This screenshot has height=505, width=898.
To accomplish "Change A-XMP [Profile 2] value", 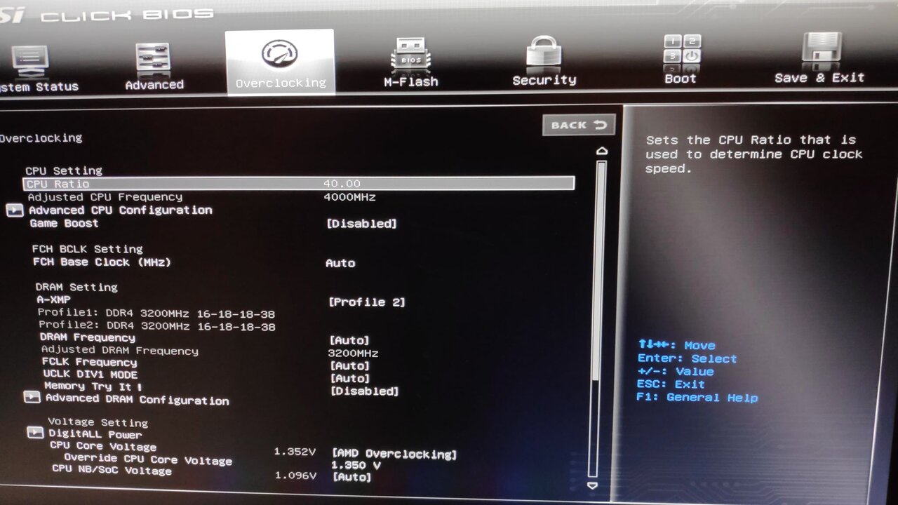I will 367,302.
